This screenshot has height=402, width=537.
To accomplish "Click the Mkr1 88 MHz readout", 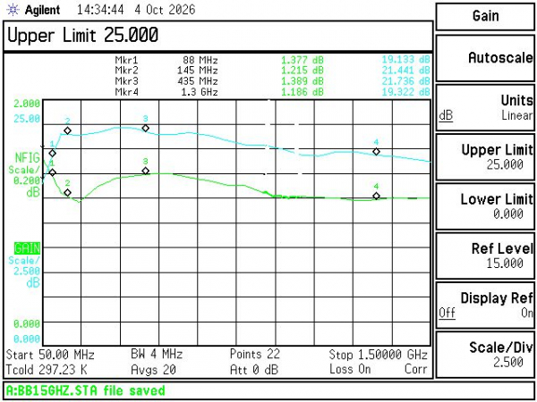I will point(166,61).
